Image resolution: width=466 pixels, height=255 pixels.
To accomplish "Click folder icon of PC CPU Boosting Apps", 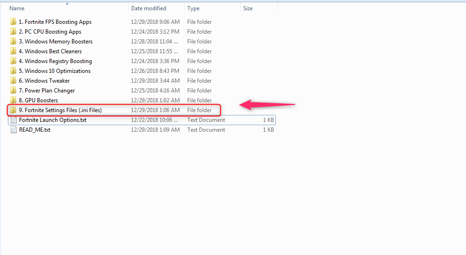I will click(x=14, y=31).
